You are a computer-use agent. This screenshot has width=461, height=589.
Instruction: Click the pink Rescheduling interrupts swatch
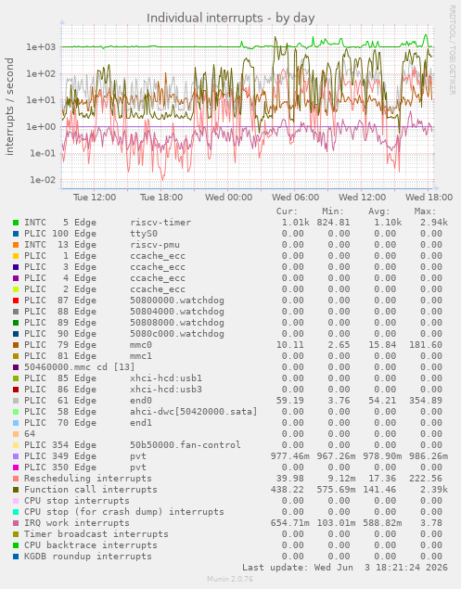(x=16, y=479)
